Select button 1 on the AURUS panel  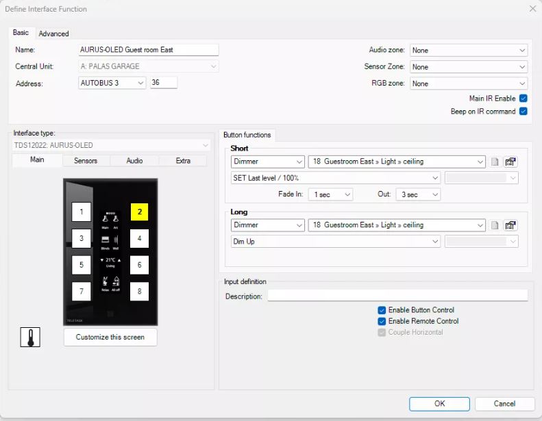[81, 212]
